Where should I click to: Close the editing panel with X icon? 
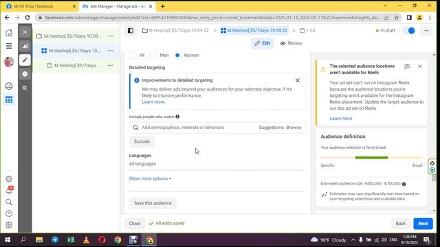pyautogui.click(x=25, y=32)
